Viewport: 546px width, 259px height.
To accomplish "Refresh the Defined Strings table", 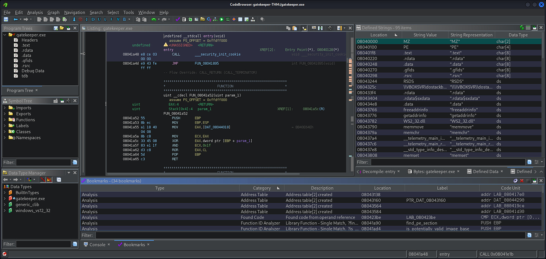I will point(522,28).
